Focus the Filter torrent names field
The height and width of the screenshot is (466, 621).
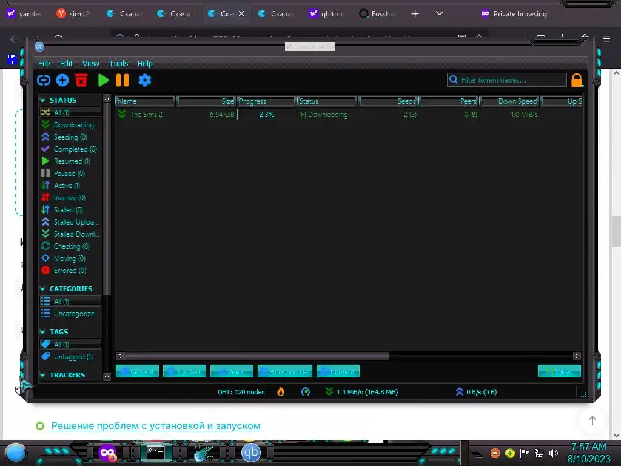[507, 80]
